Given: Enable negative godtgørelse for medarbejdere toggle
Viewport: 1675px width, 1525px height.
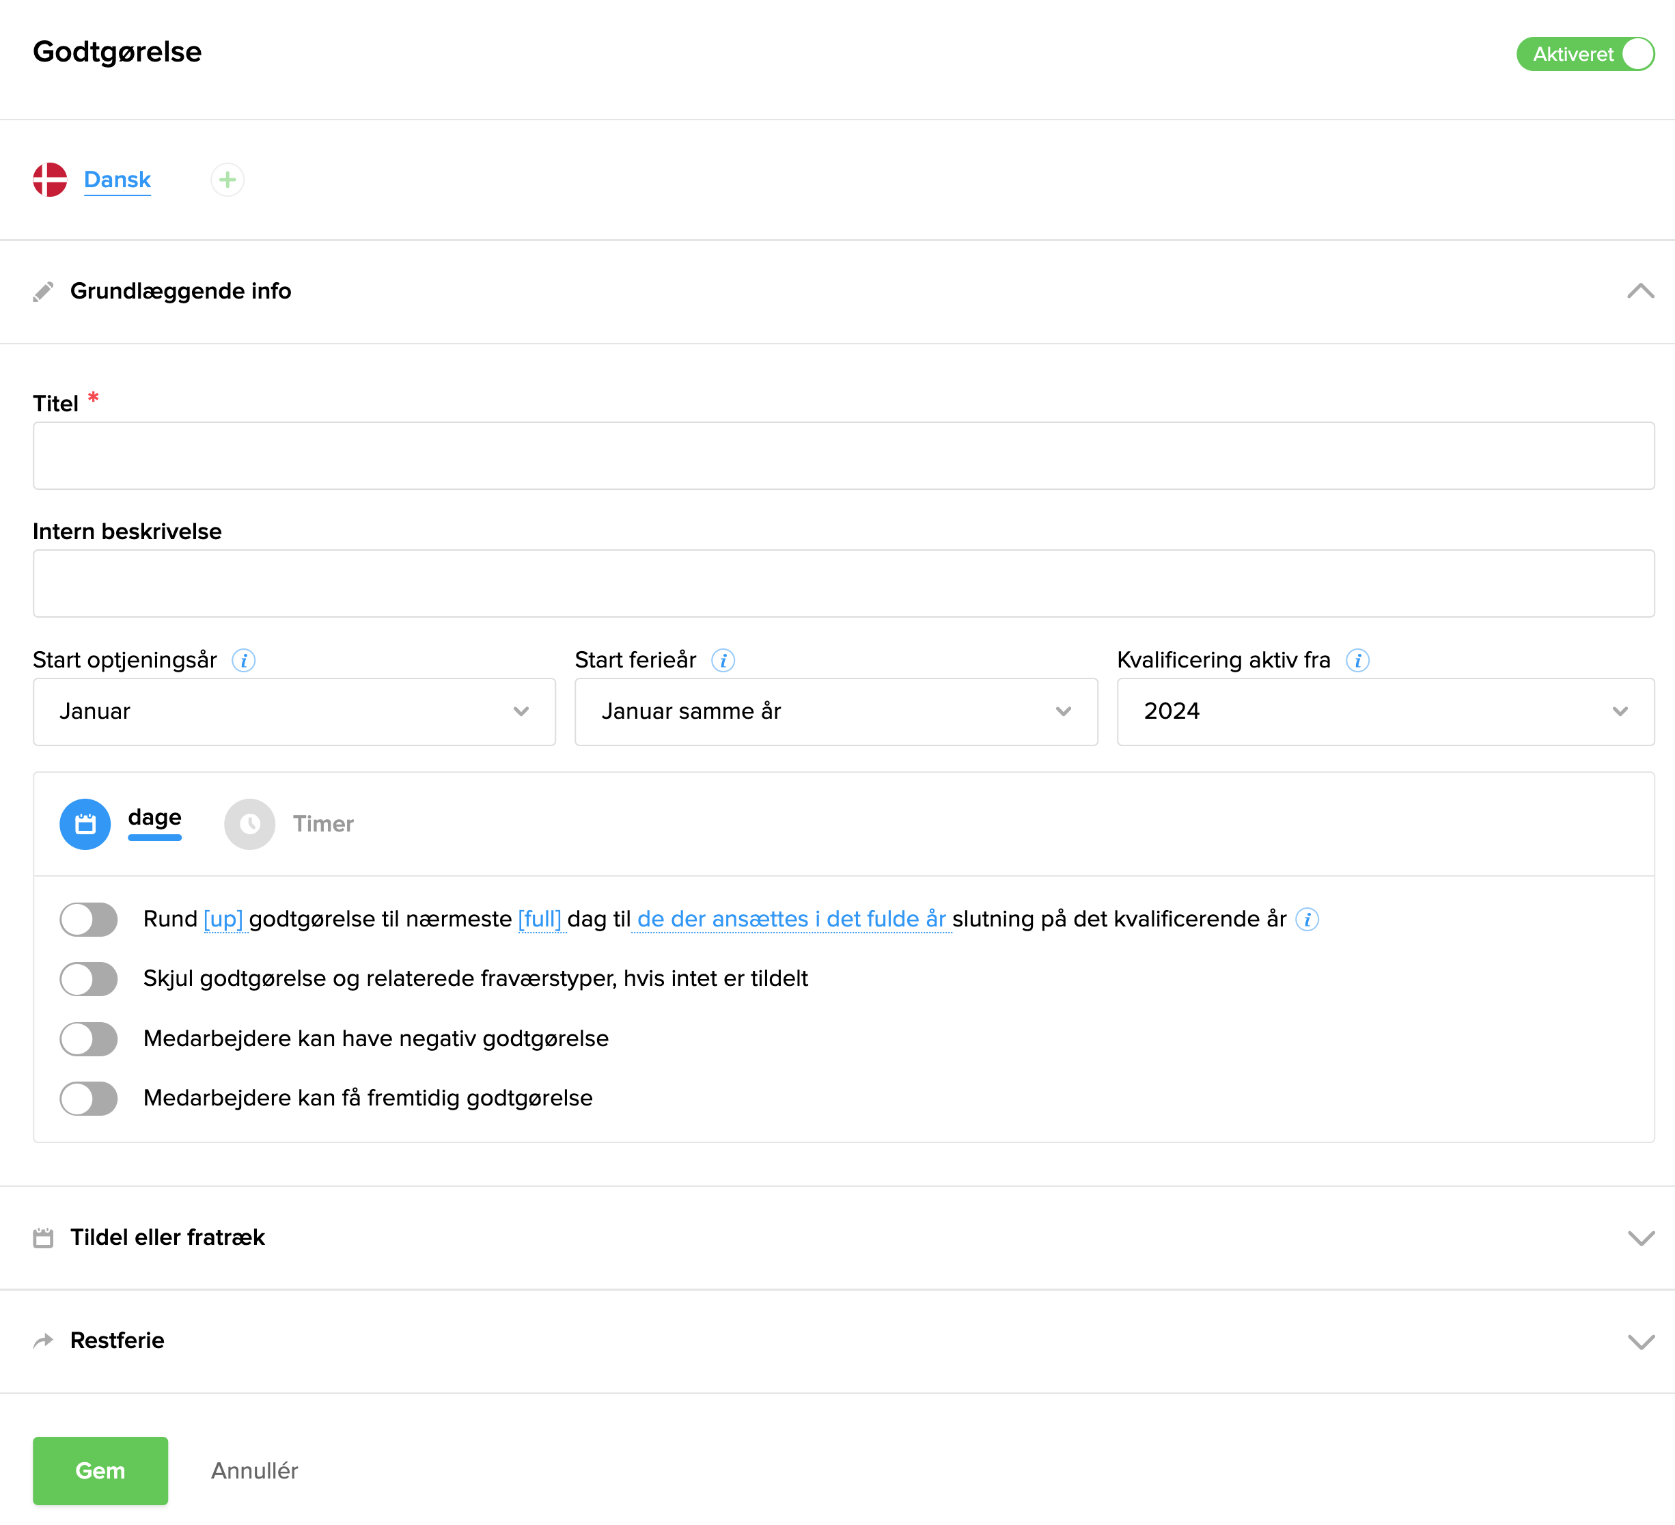Looking at the screenshot, I should (x=89, y=1039).
